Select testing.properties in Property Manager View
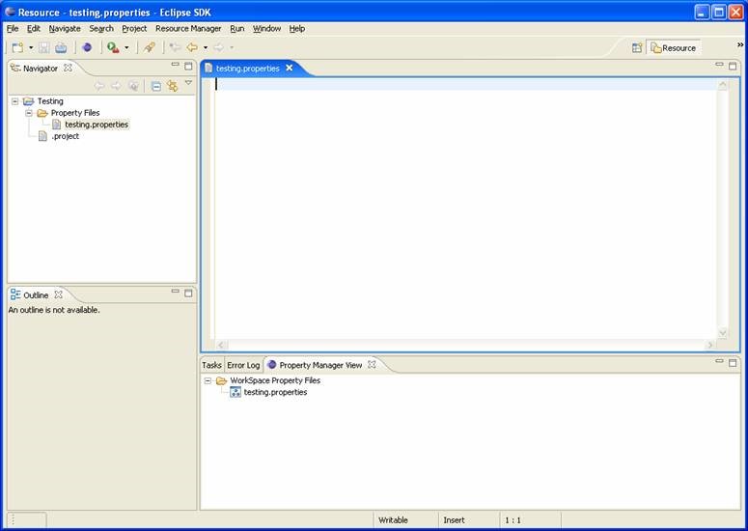Image resolution: width=748 pixels, height=531 pixels. coord(275,392)
